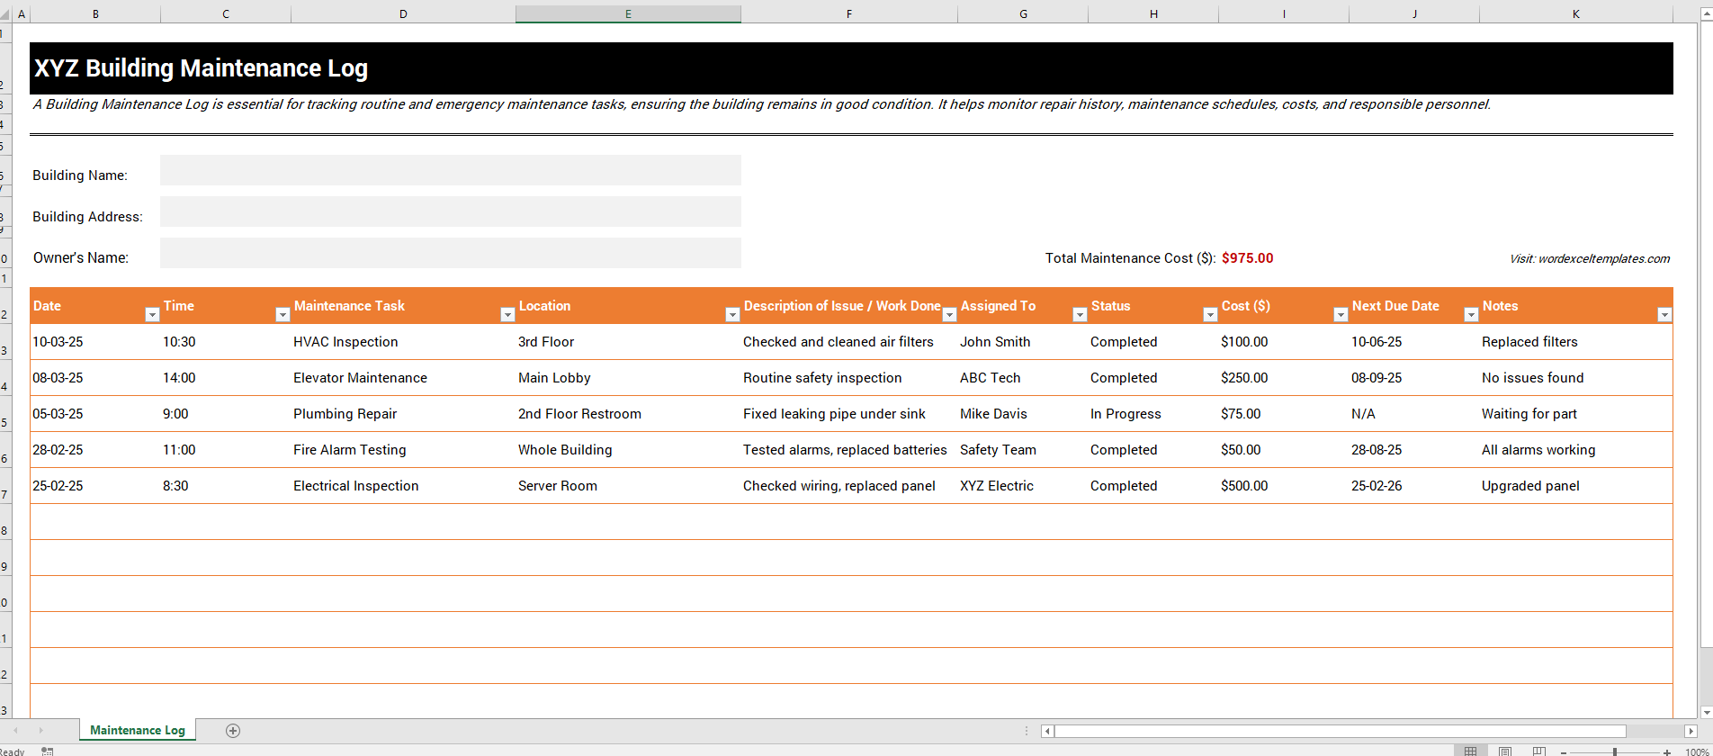Click the select-all corner button

tap(5, 13)
